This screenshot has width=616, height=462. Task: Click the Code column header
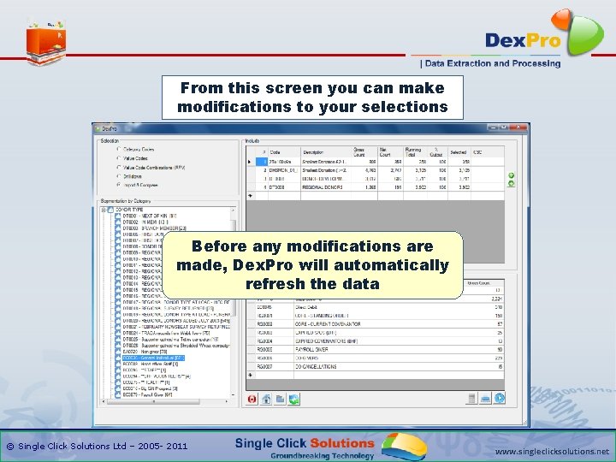coord(284,152)
